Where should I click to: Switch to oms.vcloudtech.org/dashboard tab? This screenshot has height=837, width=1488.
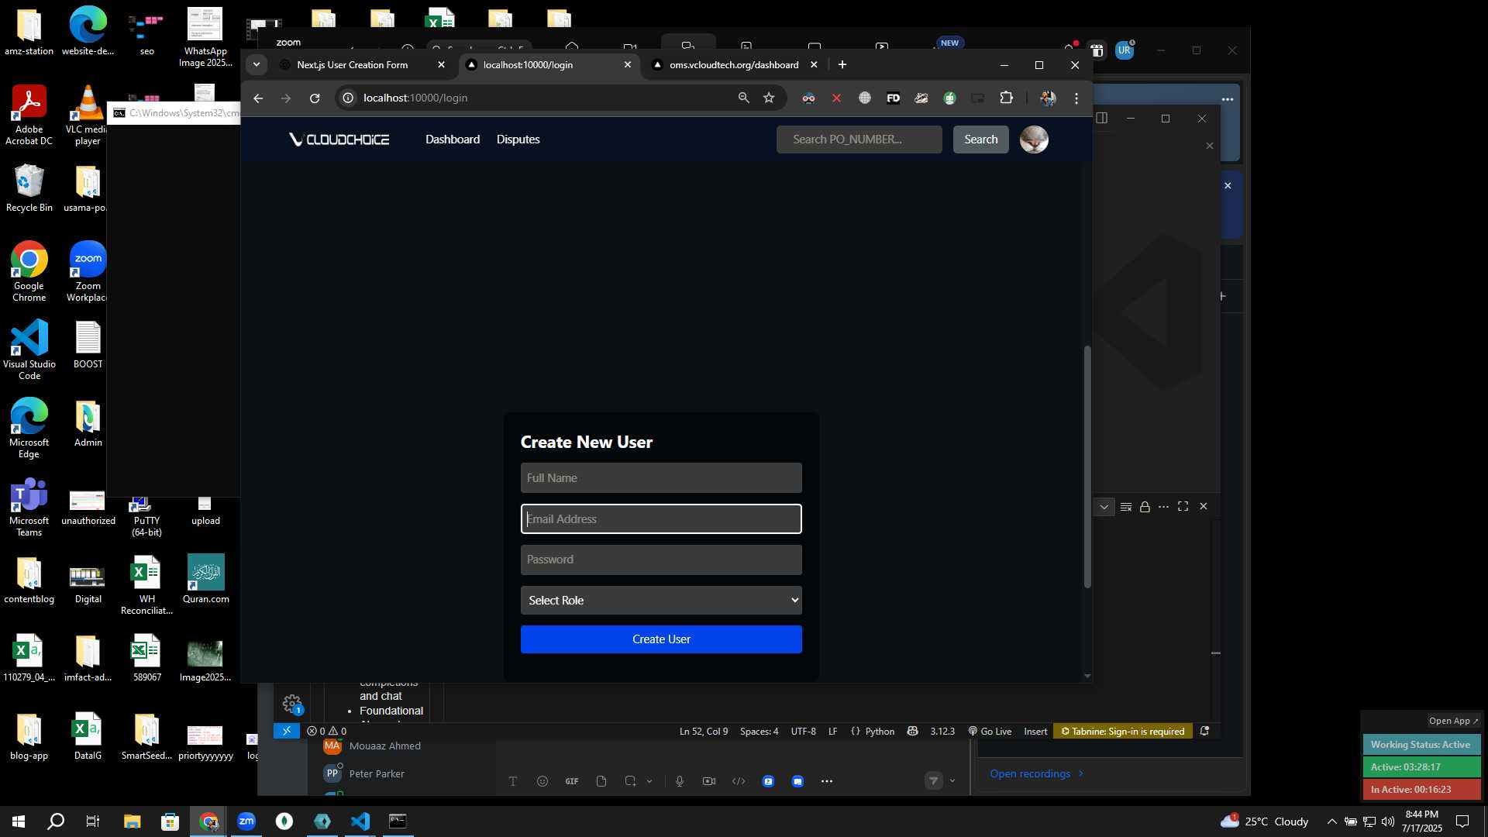[733, 65]
